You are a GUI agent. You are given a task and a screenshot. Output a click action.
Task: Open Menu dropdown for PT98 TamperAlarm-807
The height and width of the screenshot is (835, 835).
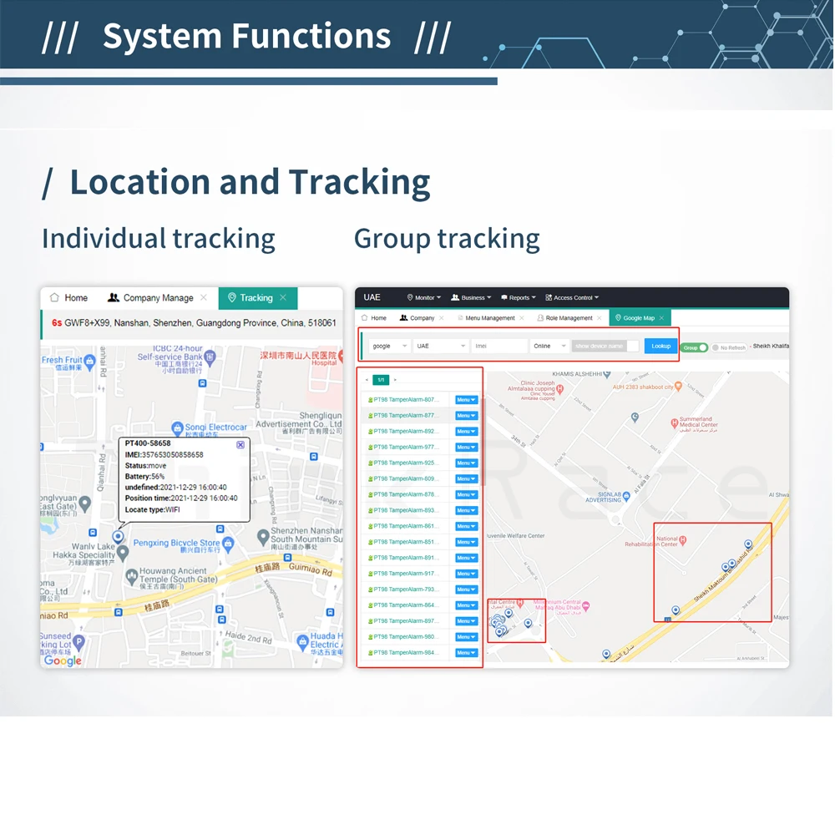[466, 400]
